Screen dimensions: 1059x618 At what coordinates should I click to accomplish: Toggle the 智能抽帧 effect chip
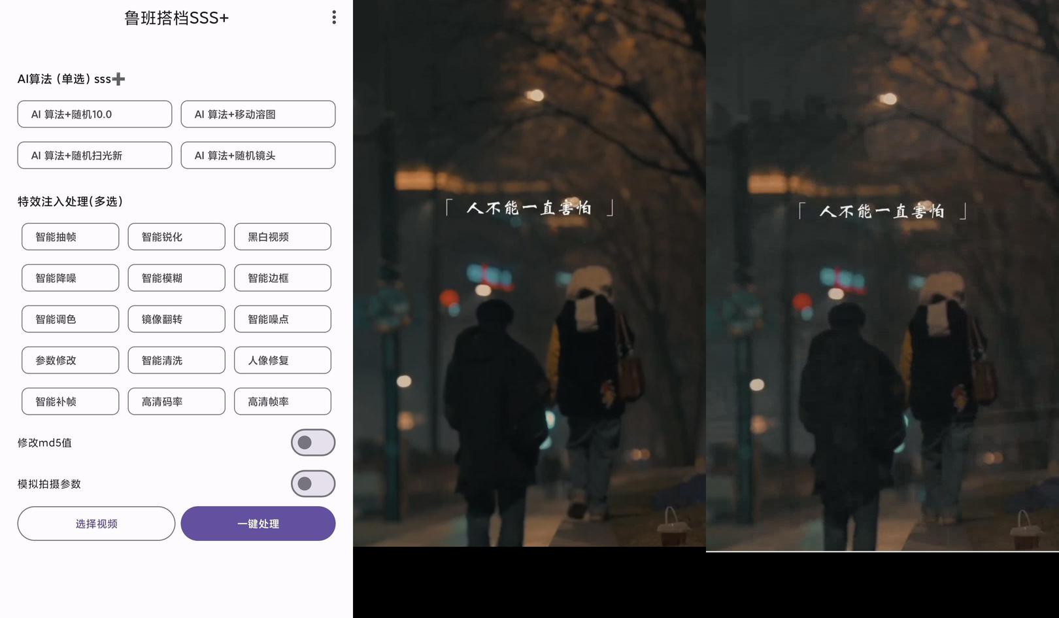click(71, 237)
